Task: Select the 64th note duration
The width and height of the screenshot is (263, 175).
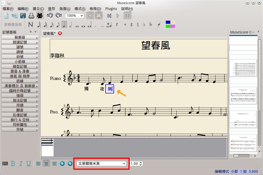Action: [39, 25]
